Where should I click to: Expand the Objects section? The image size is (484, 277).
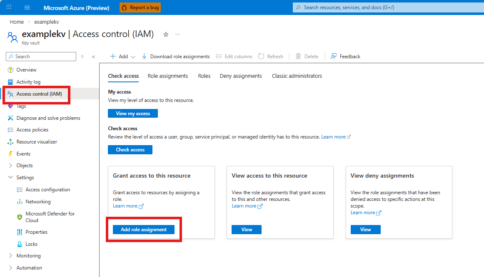pyautogui.click(x=11, y=166)
